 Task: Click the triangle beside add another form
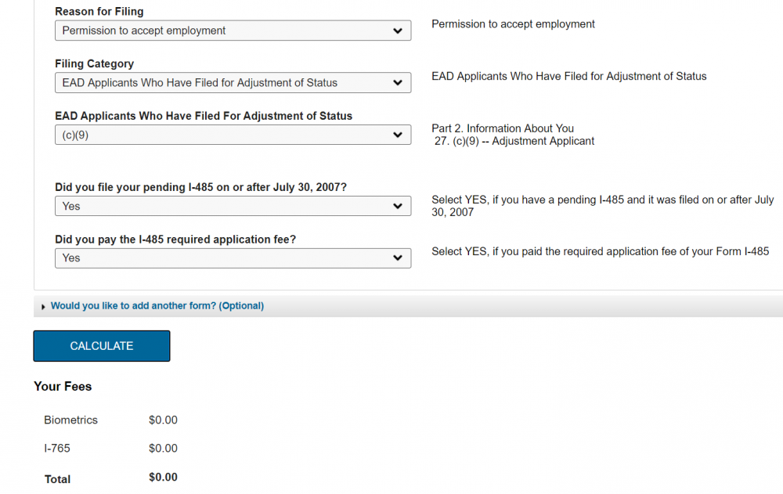point(43,306)
